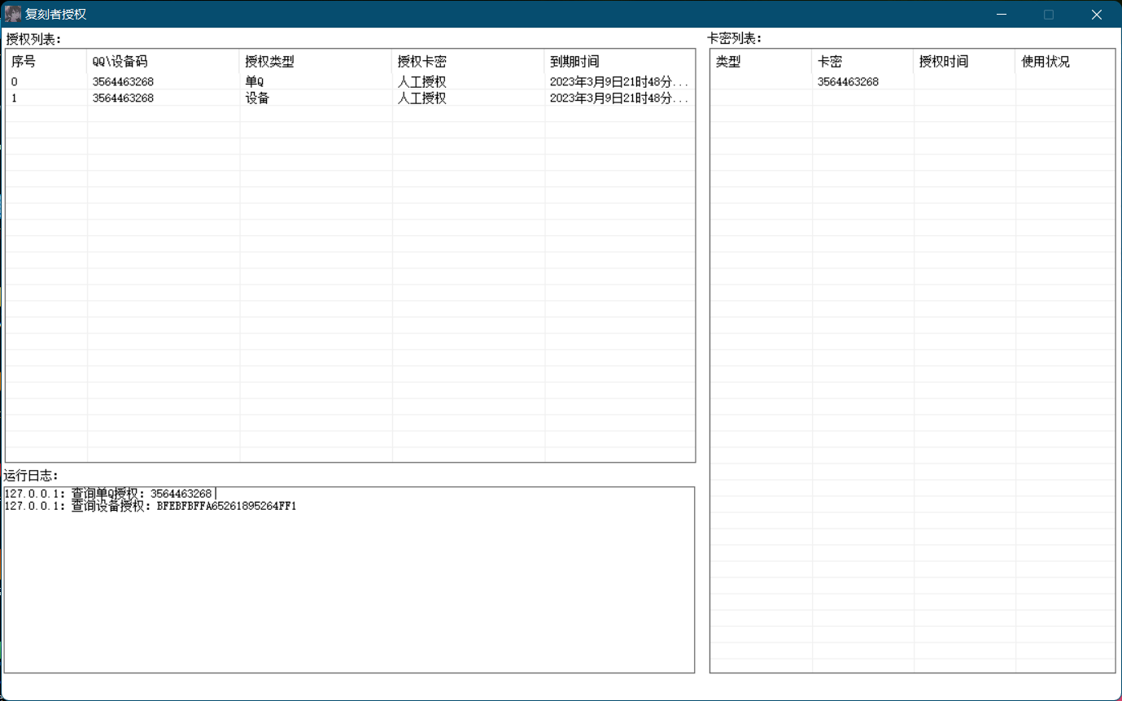Click the 查询单Q授权 log line
Screen dimensions: 1122x701
[x=108, y=494]
